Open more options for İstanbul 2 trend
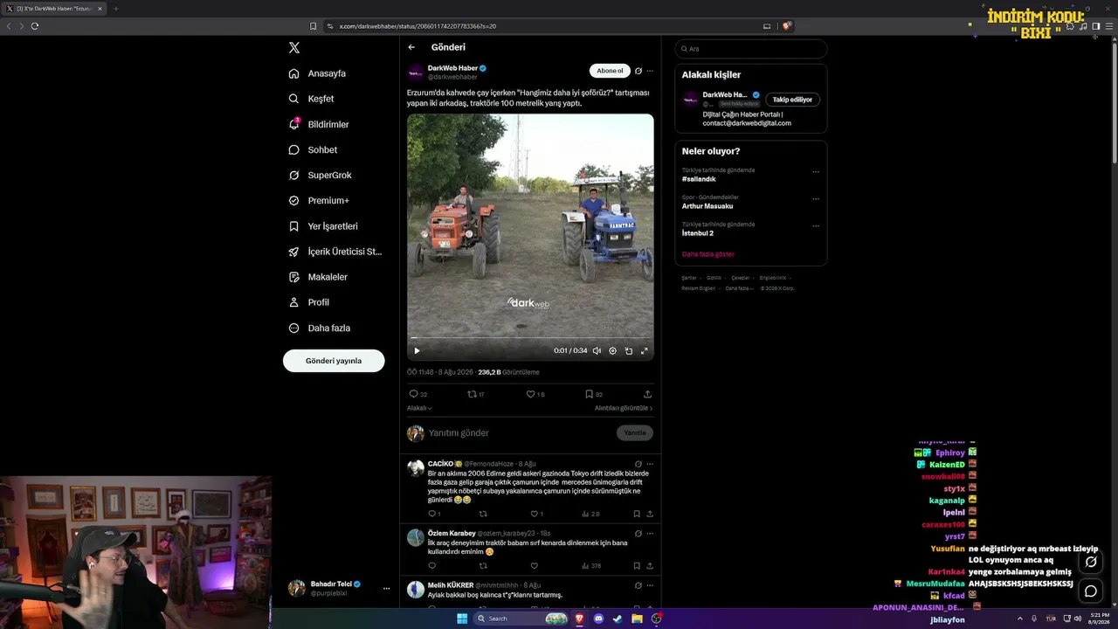Image resolution: width=1118 pixels, height=629 pixels. 816,225
